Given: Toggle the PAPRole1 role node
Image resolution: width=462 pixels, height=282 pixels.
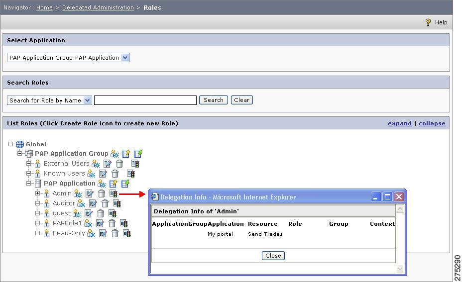Looking at the screenshot, I should [37, 223].
